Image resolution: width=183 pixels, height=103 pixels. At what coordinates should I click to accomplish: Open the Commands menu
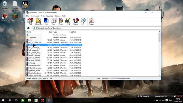click(x=35, y=16)
